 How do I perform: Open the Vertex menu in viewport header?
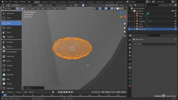tap(49, 9)
